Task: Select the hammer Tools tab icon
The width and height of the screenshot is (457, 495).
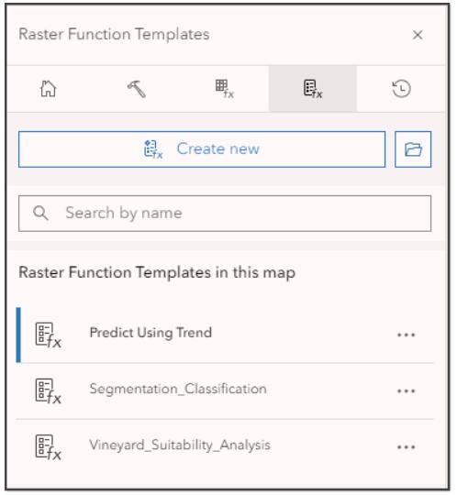Action: (x=137, y=89)
